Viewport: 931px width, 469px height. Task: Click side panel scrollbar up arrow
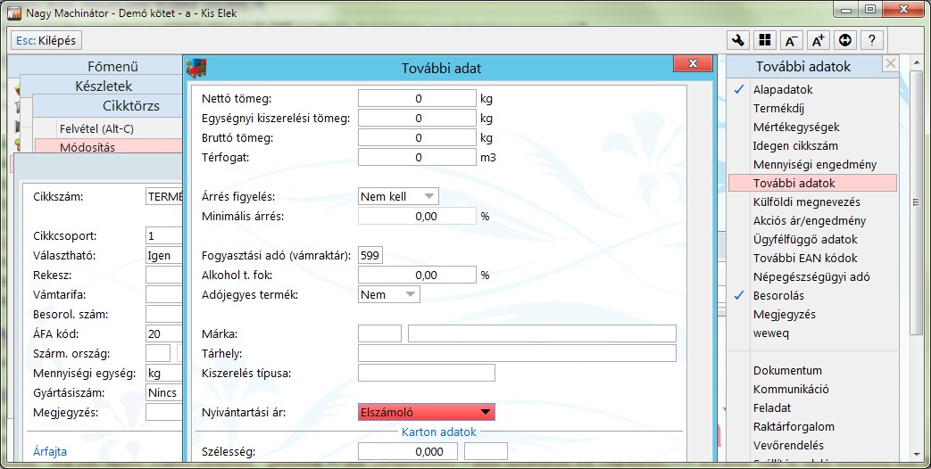click(x=915, y=62)
